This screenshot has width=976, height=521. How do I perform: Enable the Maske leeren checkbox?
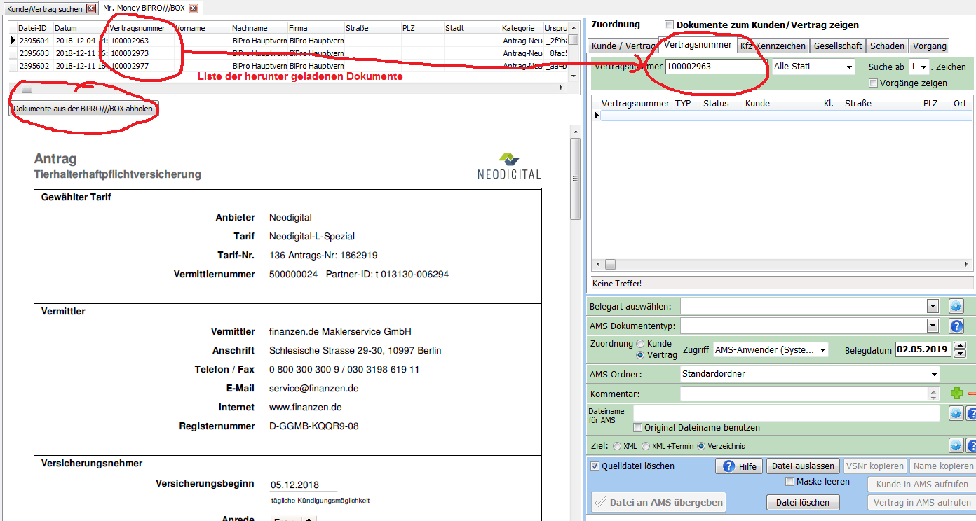click(789, 482)
